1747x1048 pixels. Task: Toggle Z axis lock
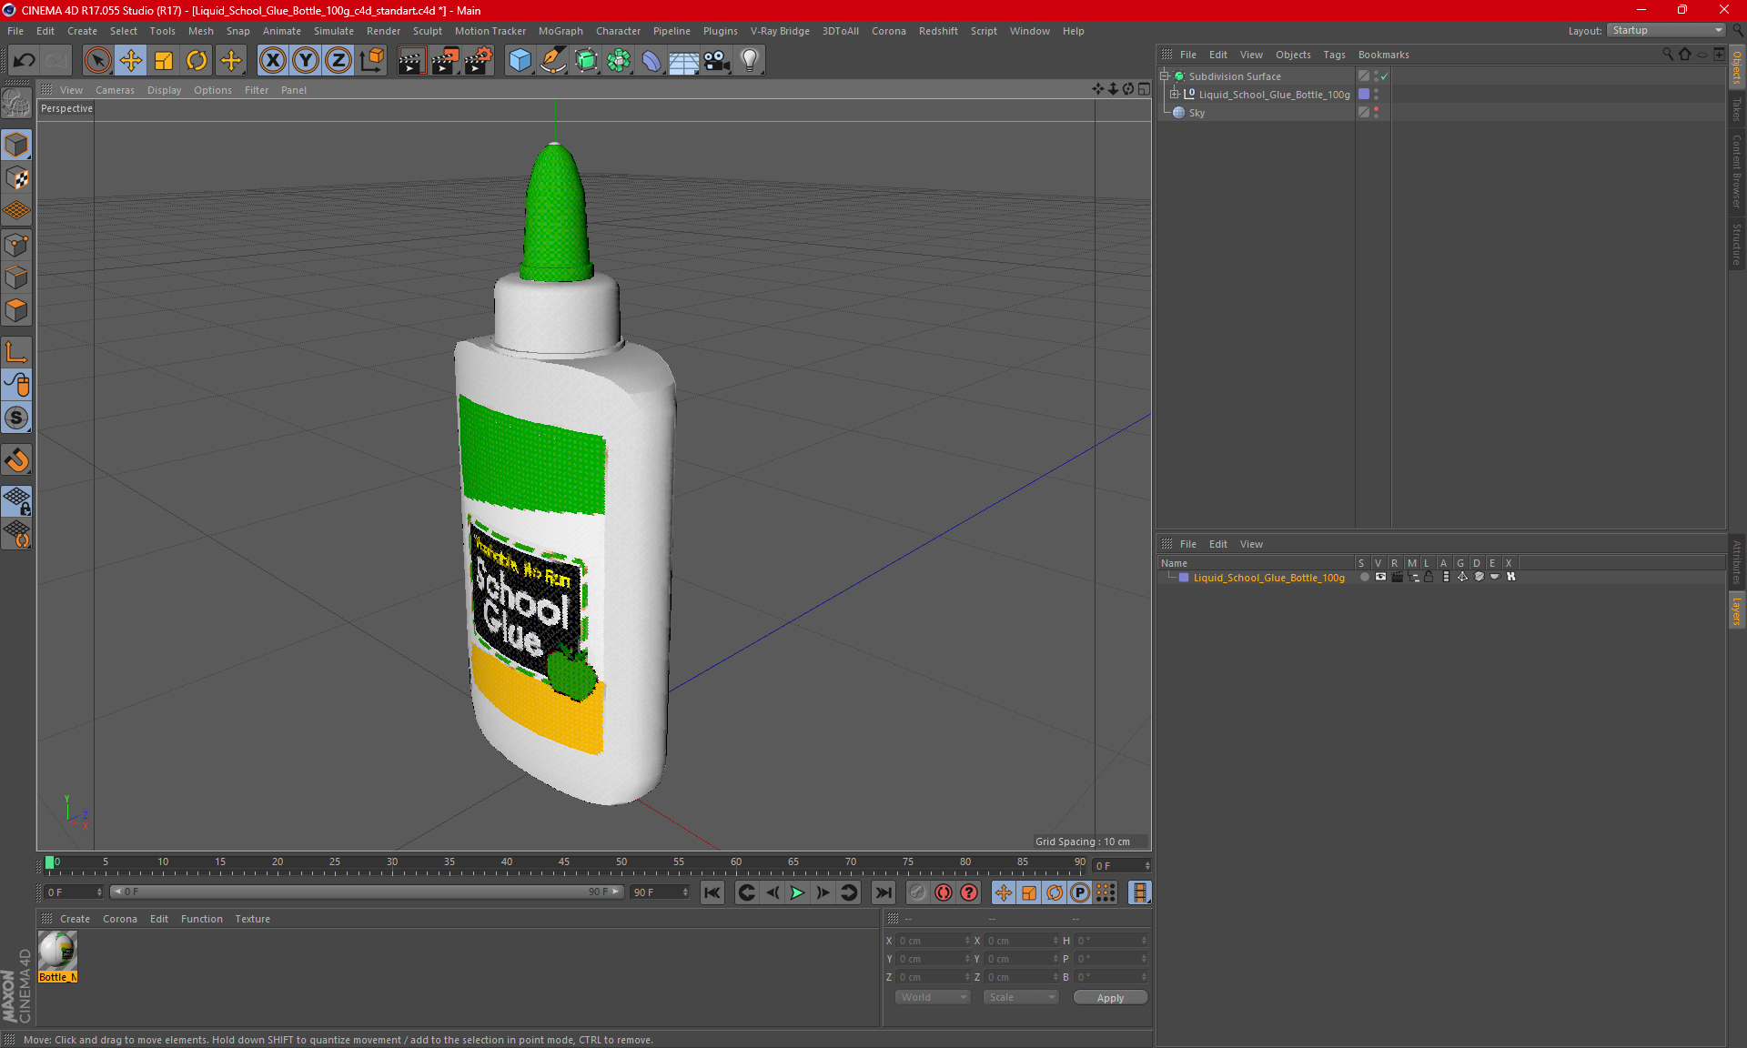coord(338,61)
